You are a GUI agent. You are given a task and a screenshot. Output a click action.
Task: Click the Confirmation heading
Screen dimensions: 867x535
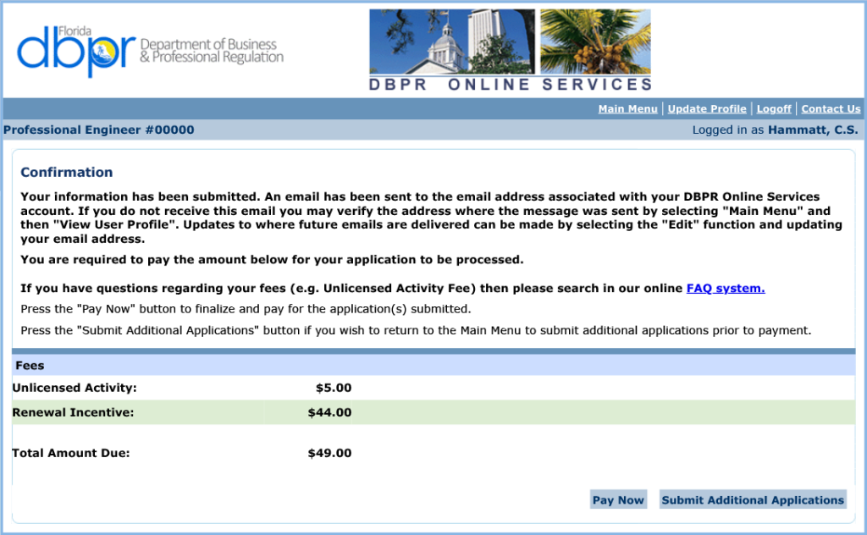(x=67, y=172)
